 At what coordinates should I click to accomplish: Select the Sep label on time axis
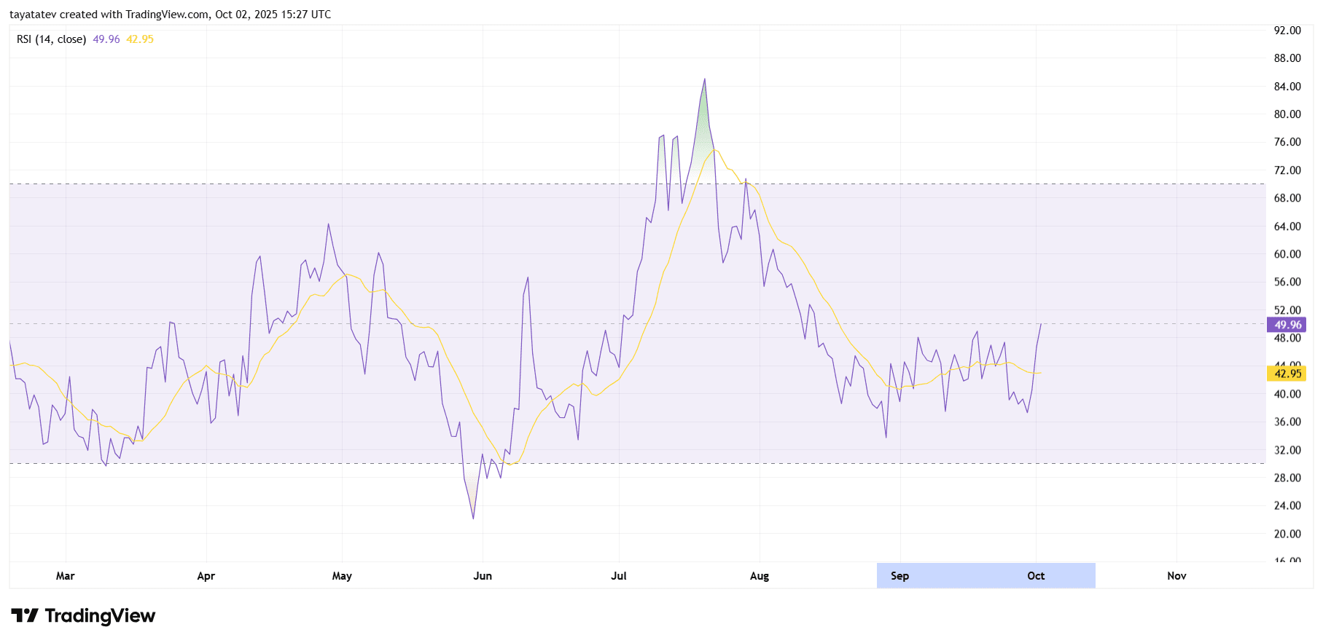(899, 576)
